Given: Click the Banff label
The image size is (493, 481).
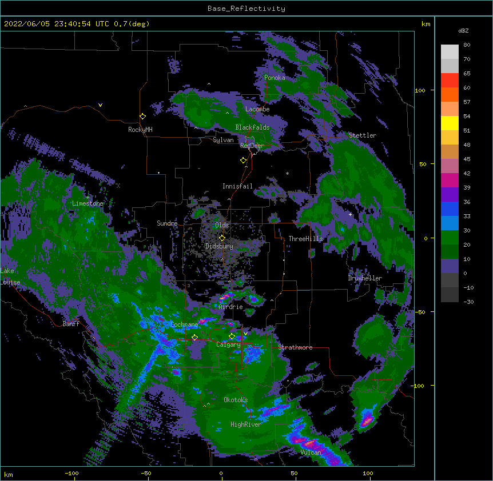Looking at the screenshot, I should coord(71,324).
